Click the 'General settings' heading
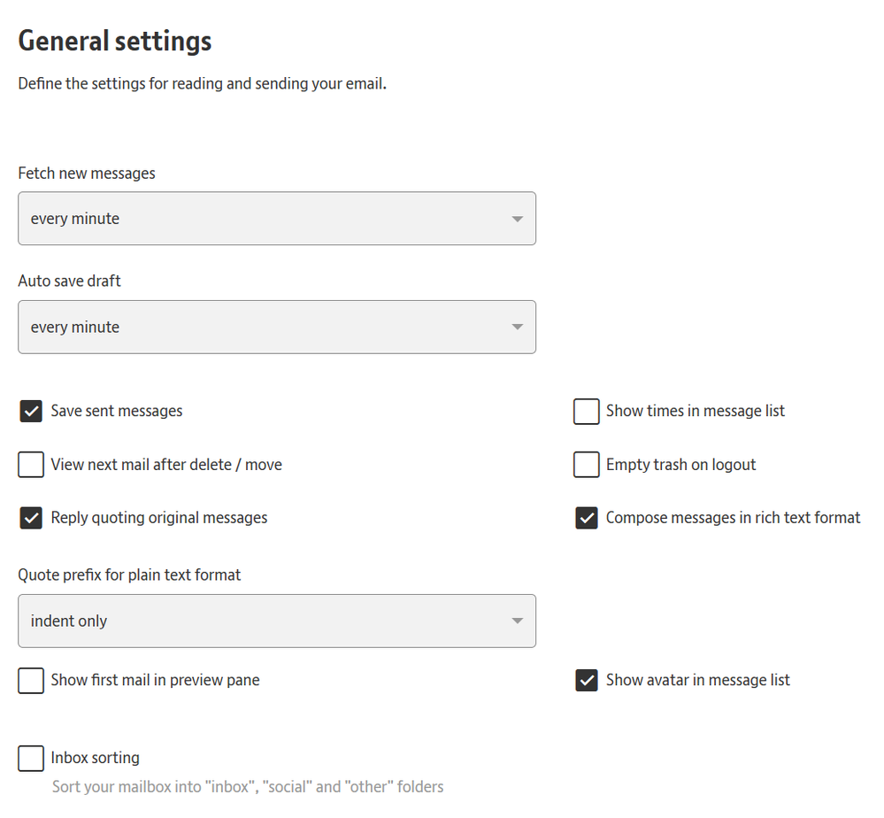884x818 pixels. (x=115, y=41)
